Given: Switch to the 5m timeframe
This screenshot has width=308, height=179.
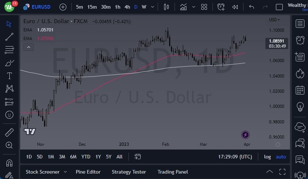Looking at the screenshot, I should coord(79,7).
